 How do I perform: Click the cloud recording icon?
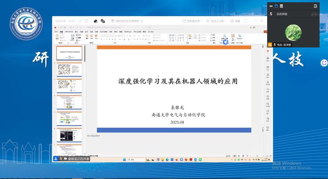pos(95,21)
